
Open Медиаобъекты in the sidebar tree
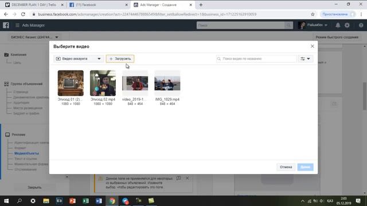(26, 153)
